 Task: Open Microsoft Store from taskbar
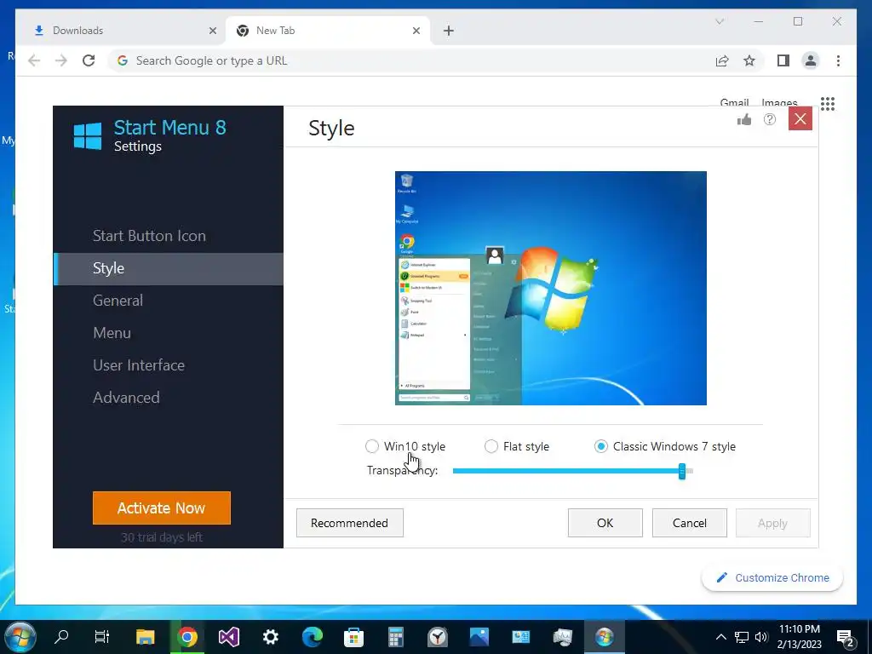353,636
